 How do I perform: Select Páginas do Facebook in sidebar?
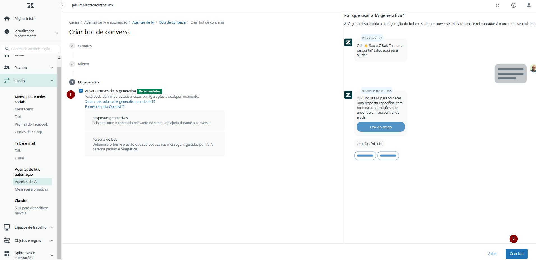pos(31,124)
